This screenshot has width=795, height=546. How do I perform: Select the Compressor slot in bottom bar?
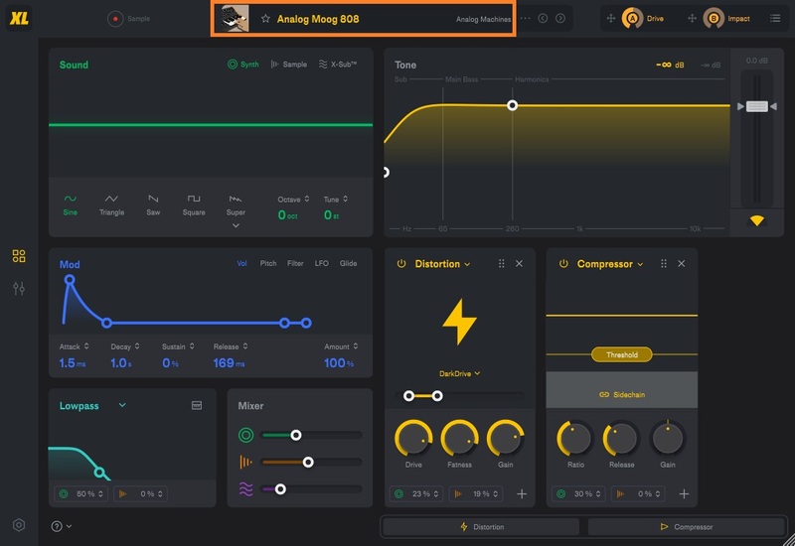(x=687, y=527)
